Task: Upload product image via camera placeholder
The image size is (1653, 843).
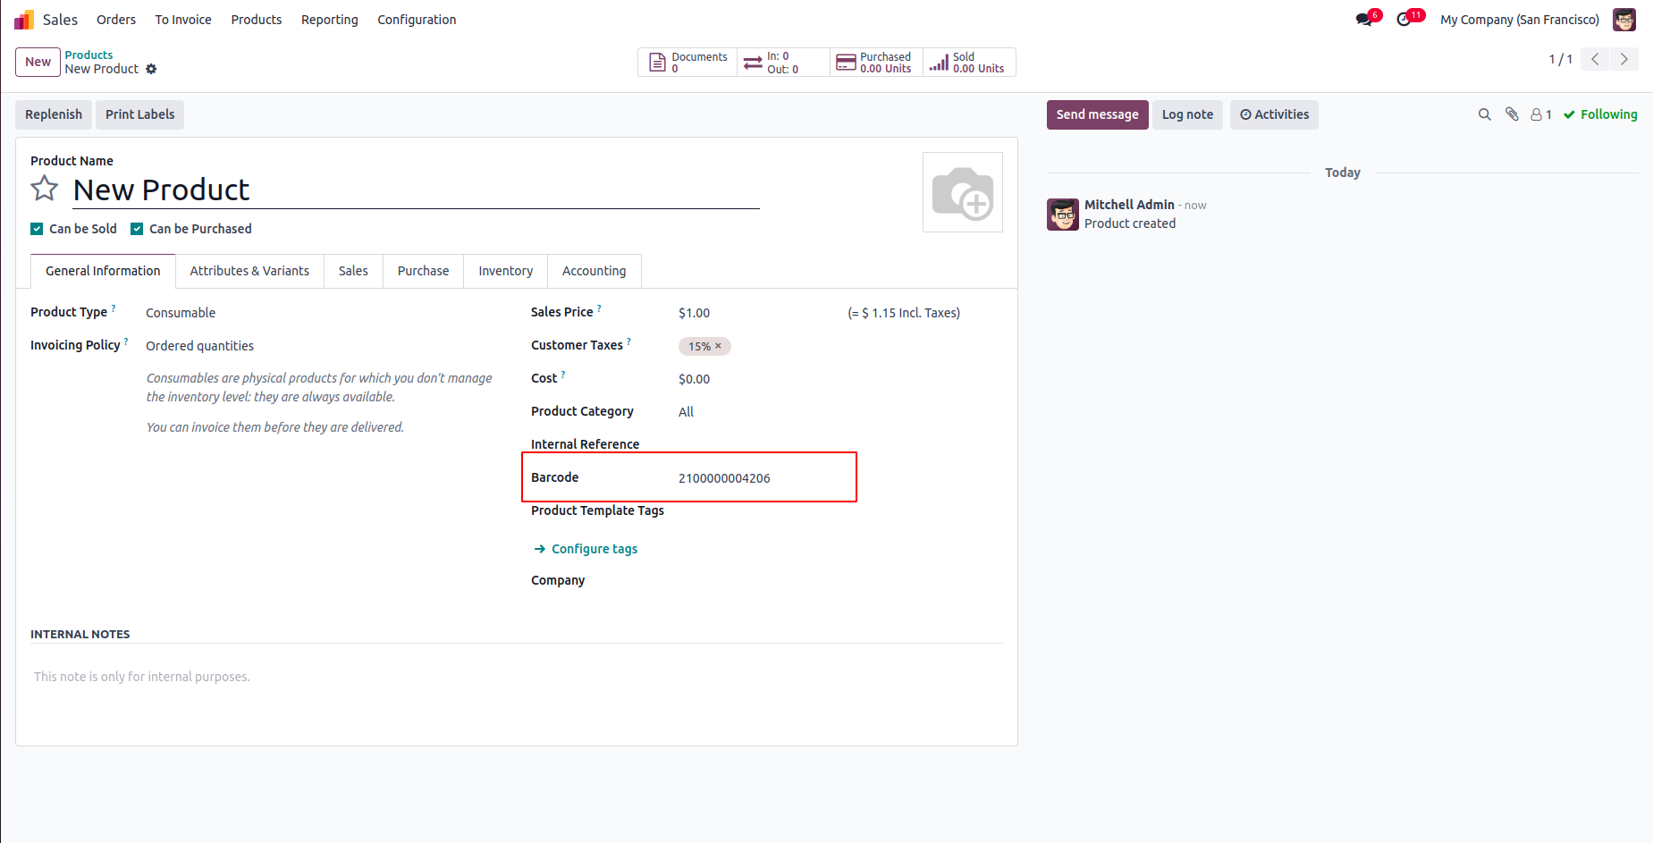Action: [962, 192]
